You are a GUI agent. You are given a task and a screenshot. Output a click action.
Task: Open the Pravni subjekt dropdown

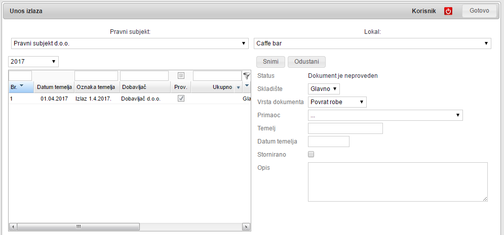tap(130, 43)
